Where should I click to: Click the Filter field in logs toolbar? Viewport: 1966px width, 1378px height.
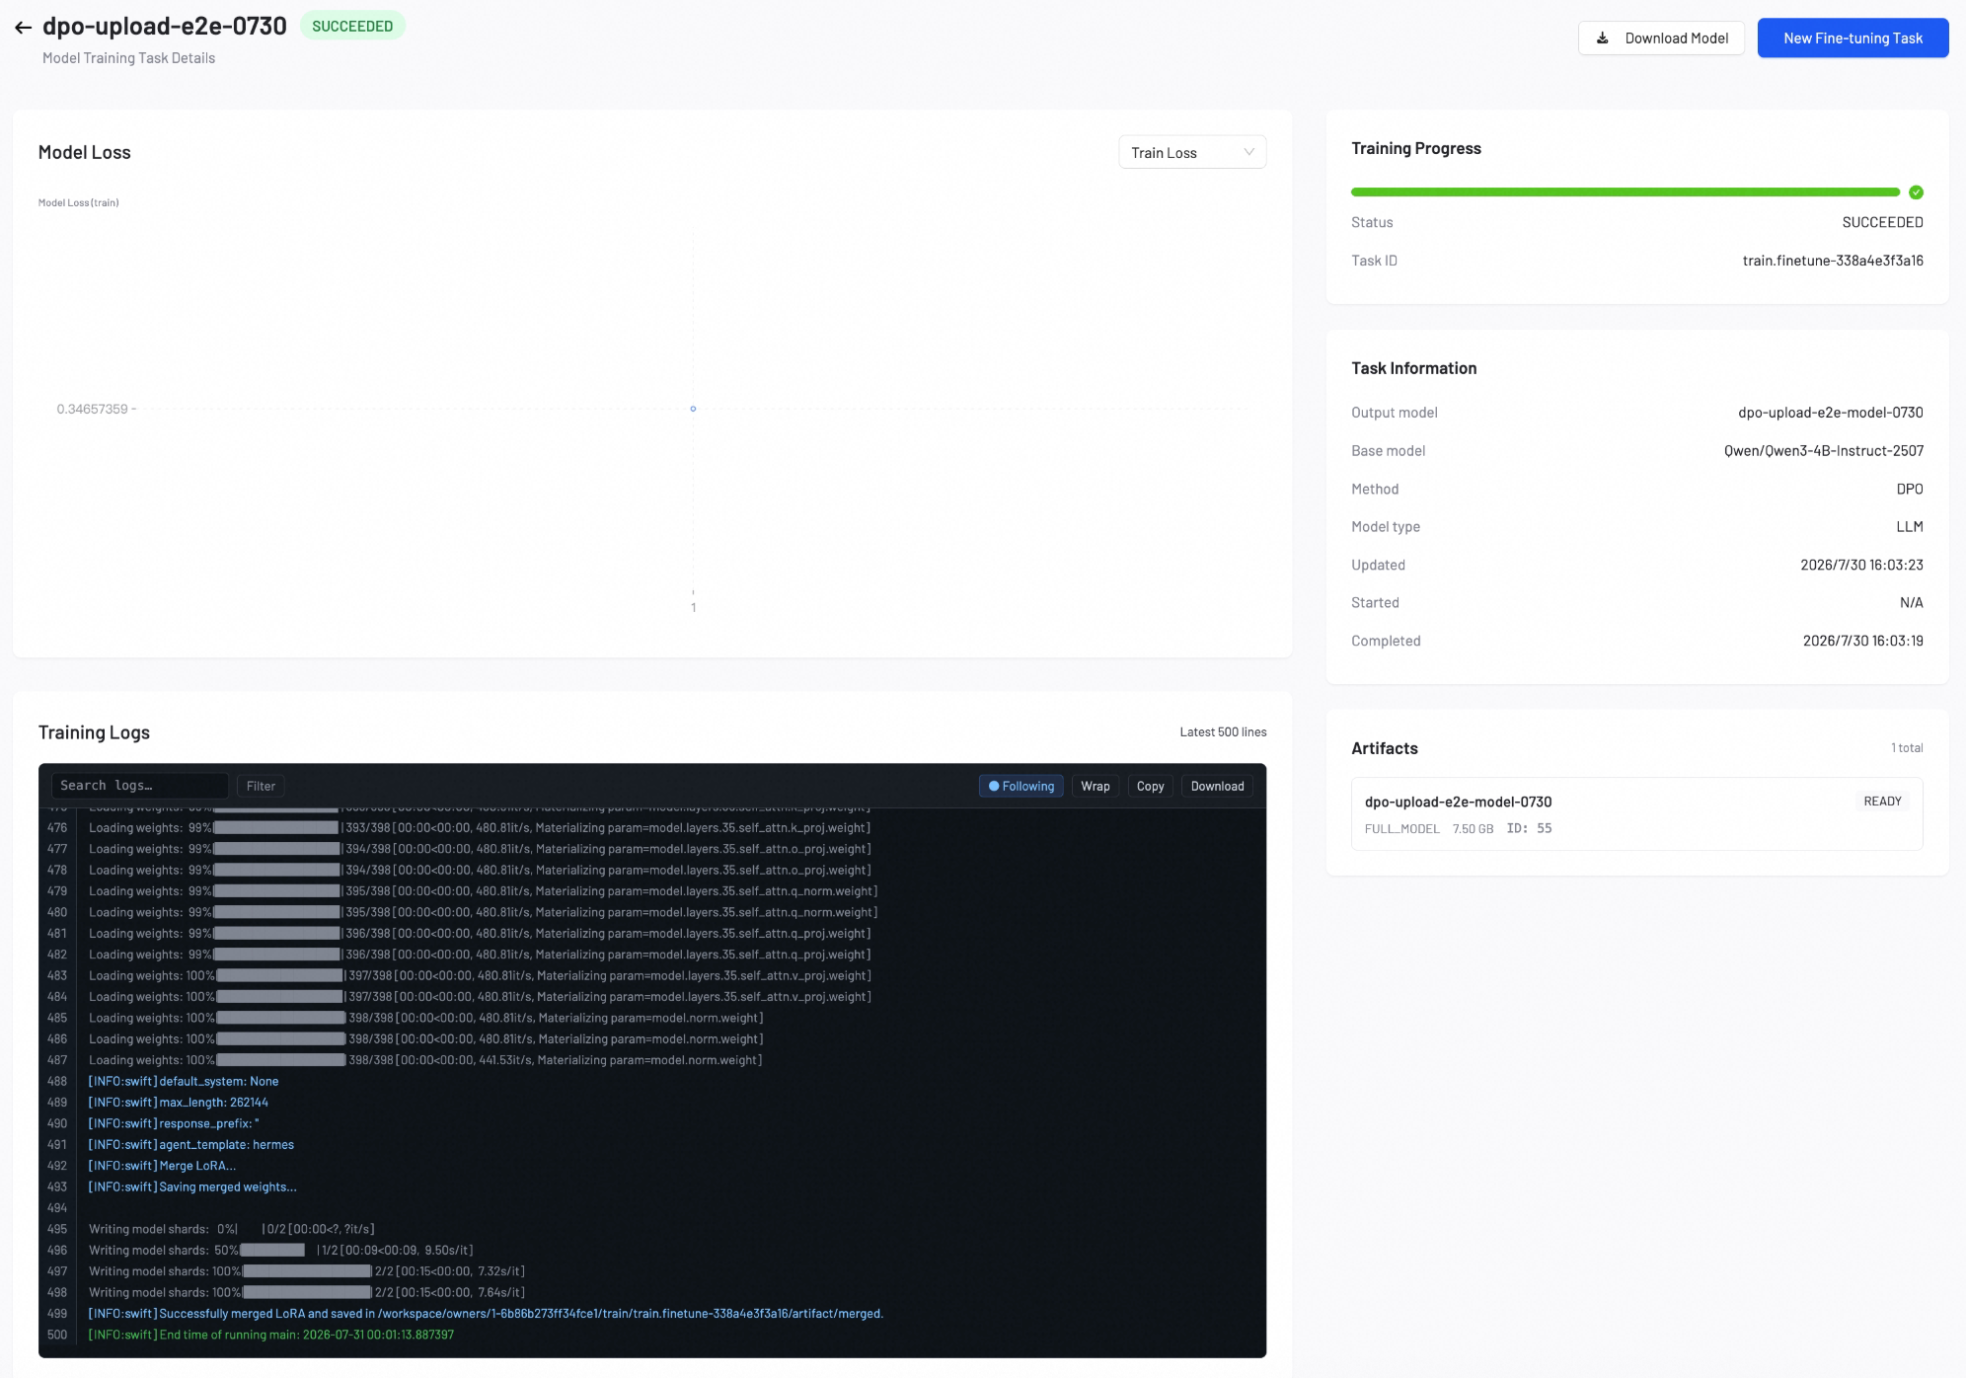(261, 786)
